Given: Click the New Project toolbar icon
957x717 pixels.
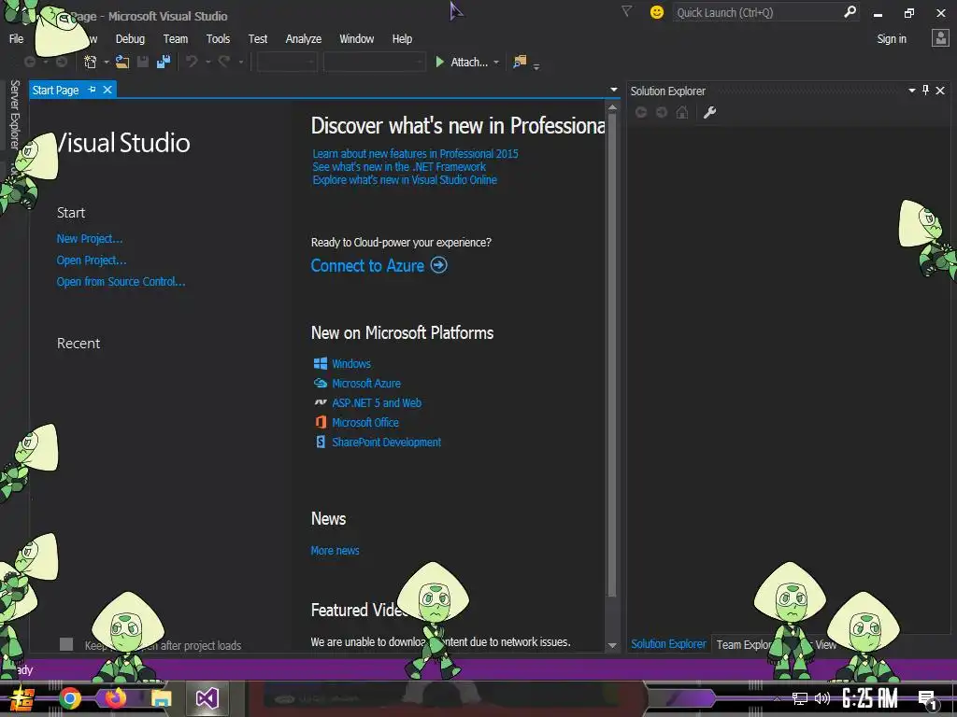Looking at the screenshot, I should click(91, 62).
